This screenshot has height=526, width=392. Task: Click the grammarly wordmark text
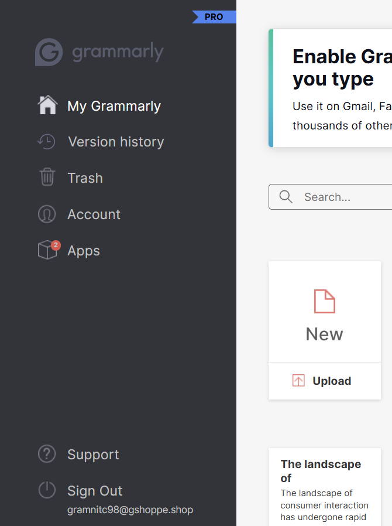tap(118, 52)
